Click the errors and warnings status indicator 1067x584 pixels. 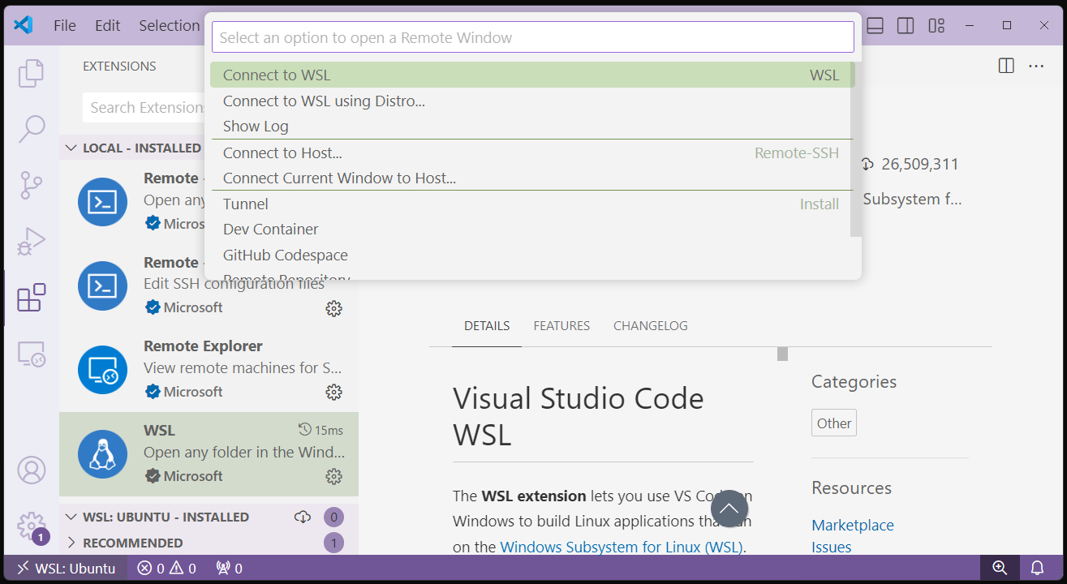coord(166,569)
